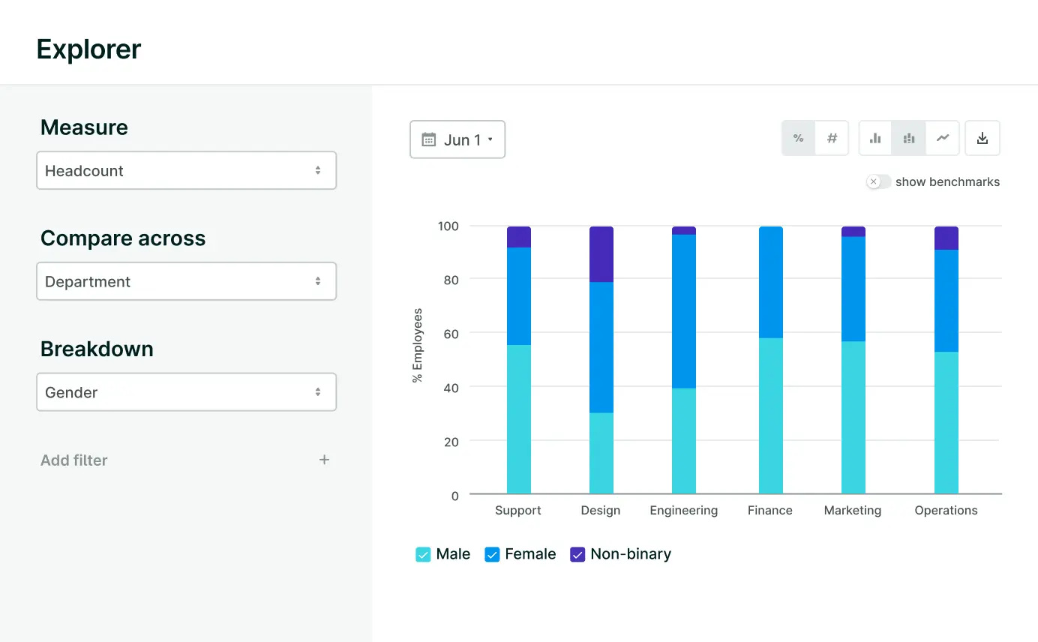Open the Gender breakdown dropdown
Viewport: 1038px width, 642px height.
click(x=186, y=392)
